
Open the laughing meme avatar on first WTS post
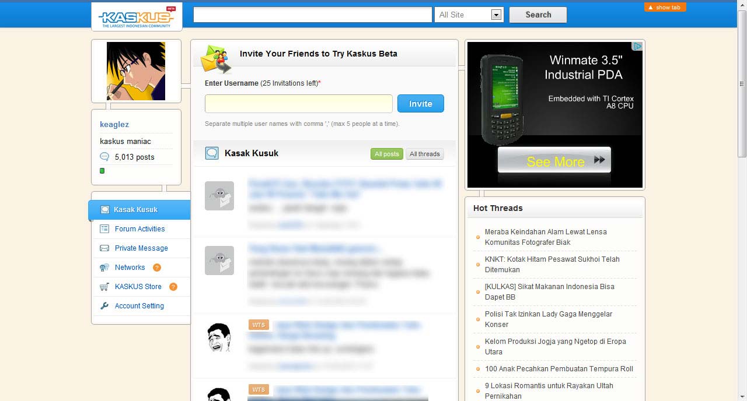[x=219, y=337]
